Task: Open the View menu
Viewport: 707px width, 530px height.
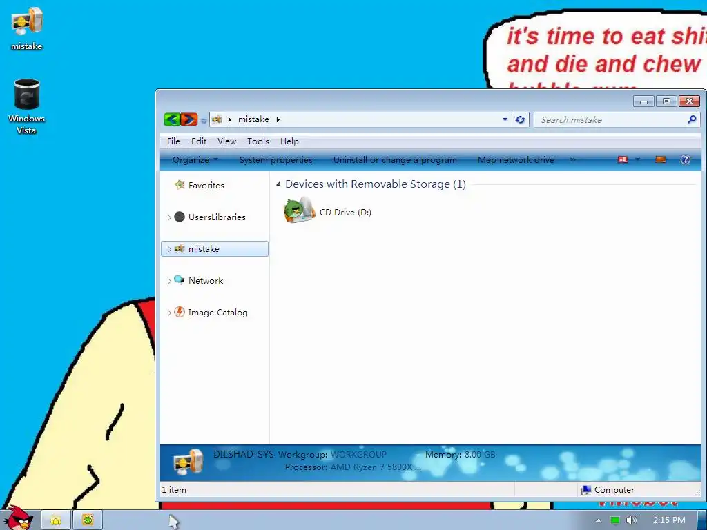Action: (x=226, y=141)
